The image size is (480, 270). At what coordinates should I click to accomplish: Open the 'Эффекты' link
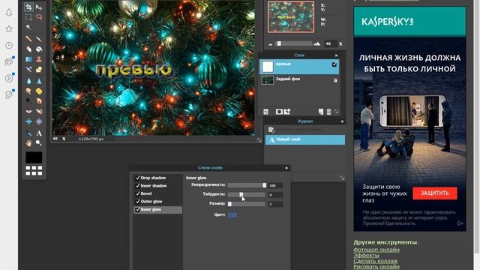click(x=366, y=255)
